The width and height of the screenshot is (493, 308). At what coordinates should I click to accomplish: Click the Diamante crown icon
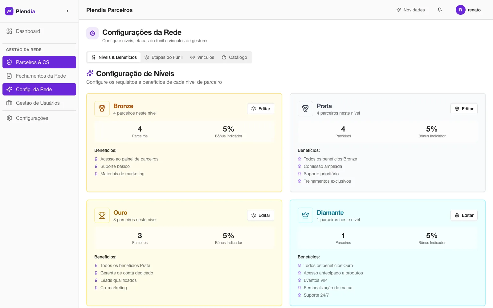pos(305,215)
